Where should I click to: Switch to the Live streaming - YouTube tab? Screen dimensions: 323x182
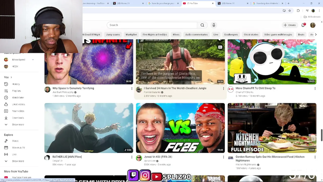click(94, 3)
